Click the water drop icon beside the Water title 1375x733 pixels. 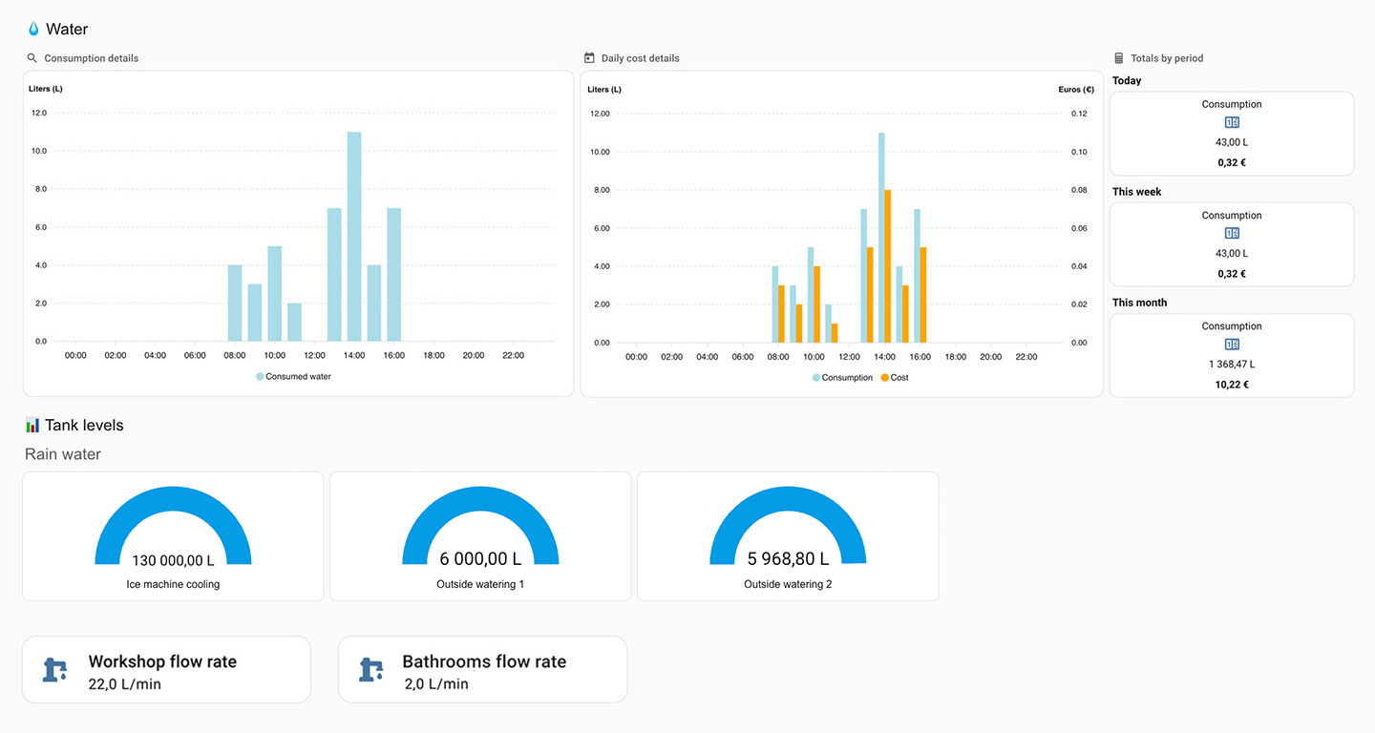(33, 30)
